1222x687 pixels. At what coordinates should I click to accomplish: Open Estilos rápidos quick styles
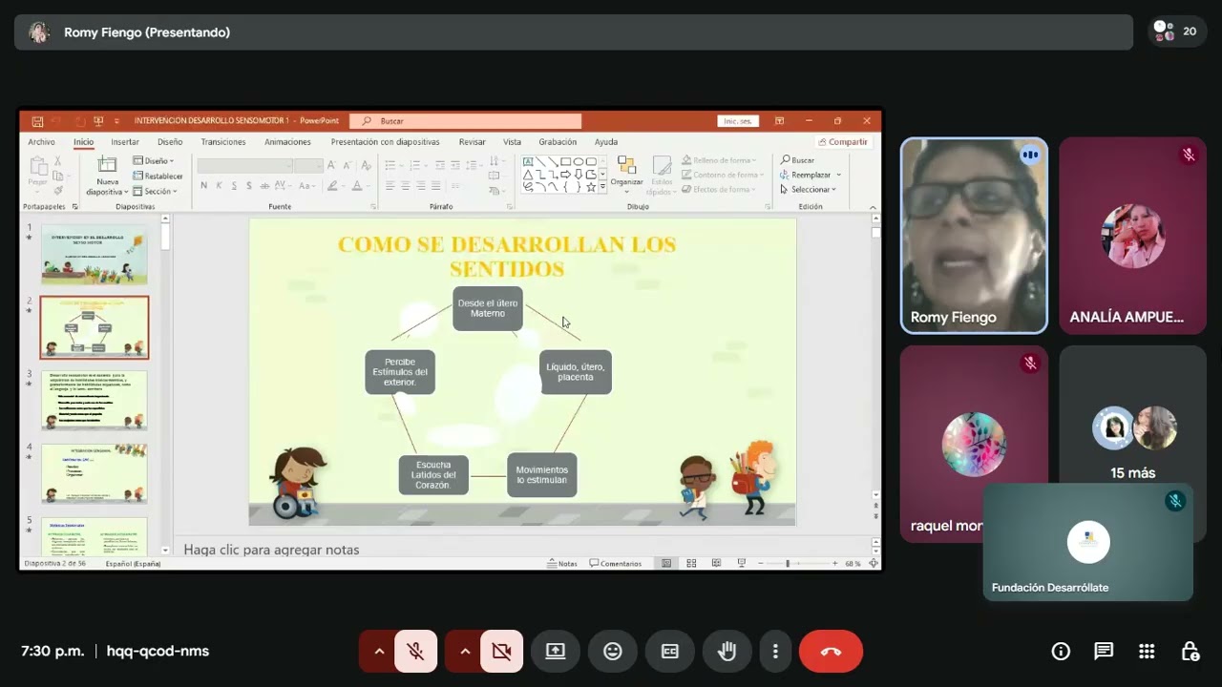click(x=662, y=175)
